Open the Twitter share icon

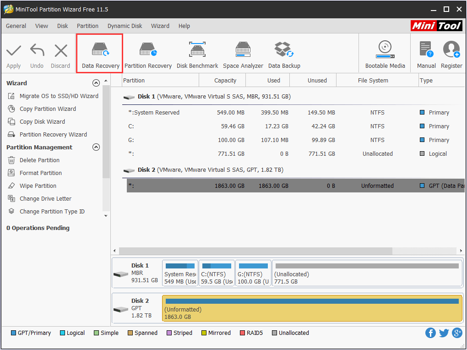444,333
